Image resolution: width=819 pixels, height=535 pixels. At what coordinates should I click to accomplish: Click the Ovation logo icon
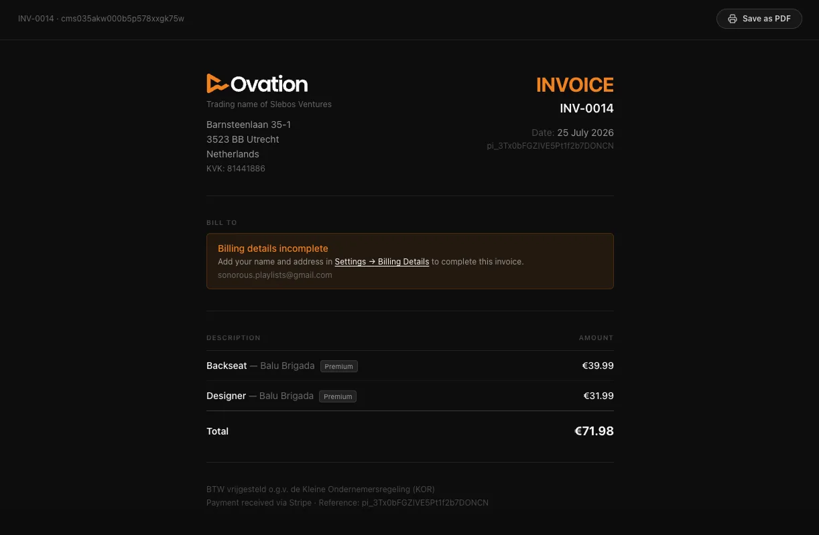click(x=218, y=84)
